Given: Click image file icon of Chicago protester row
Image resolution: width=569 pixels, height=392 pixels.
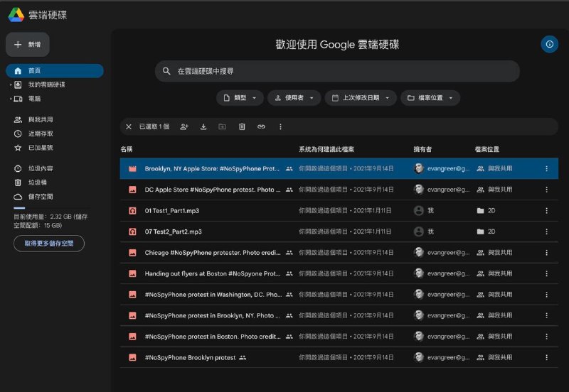Looking at the screenshot, I should tap(132, 253).
